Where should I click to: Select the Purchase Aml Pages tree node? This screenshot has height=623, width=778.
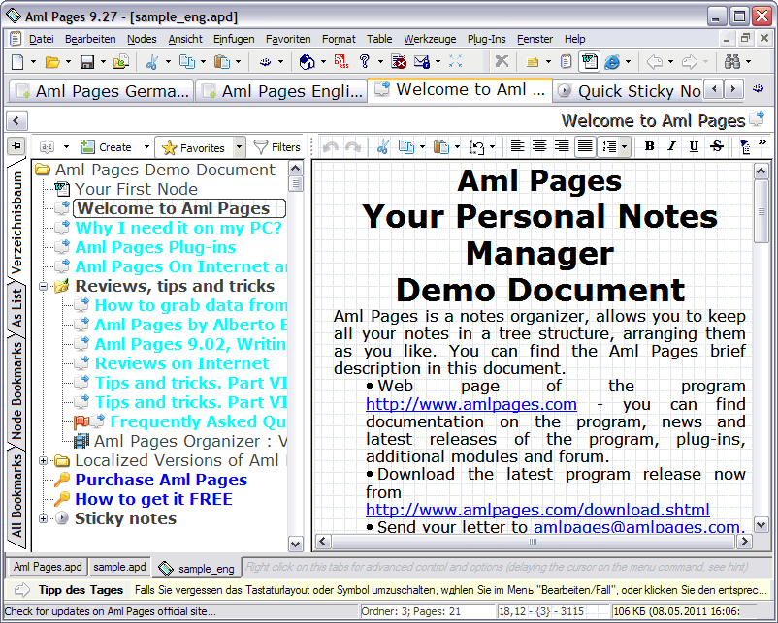click(x=161, y=480)
